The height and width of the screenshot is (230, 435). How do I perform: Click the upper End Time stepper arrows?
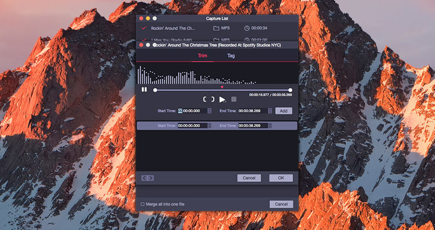pos(270,111)
